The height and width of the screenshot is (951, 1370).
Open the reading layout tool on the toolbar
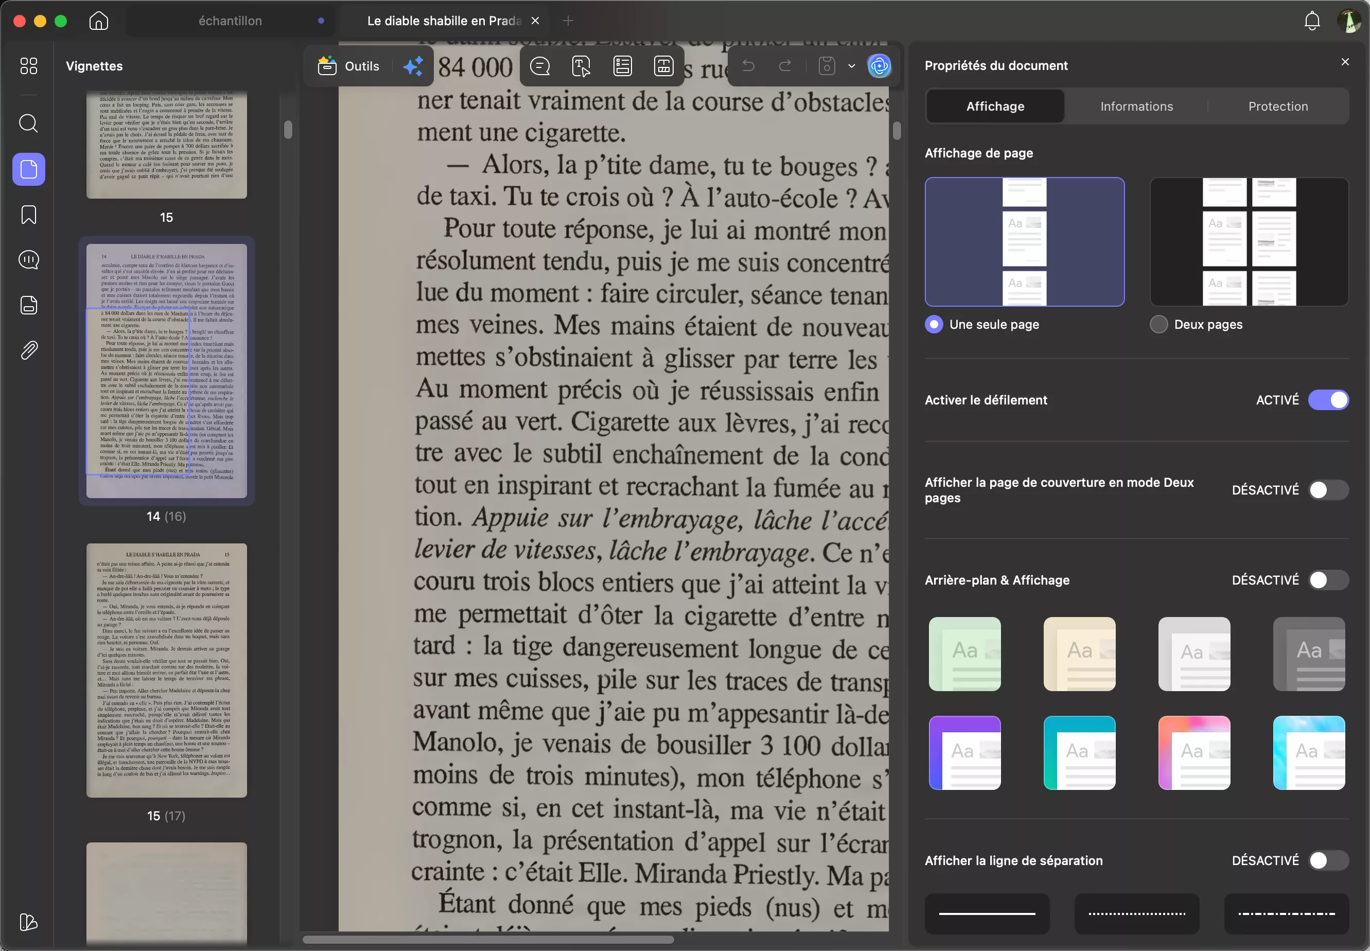coord(622,66)
